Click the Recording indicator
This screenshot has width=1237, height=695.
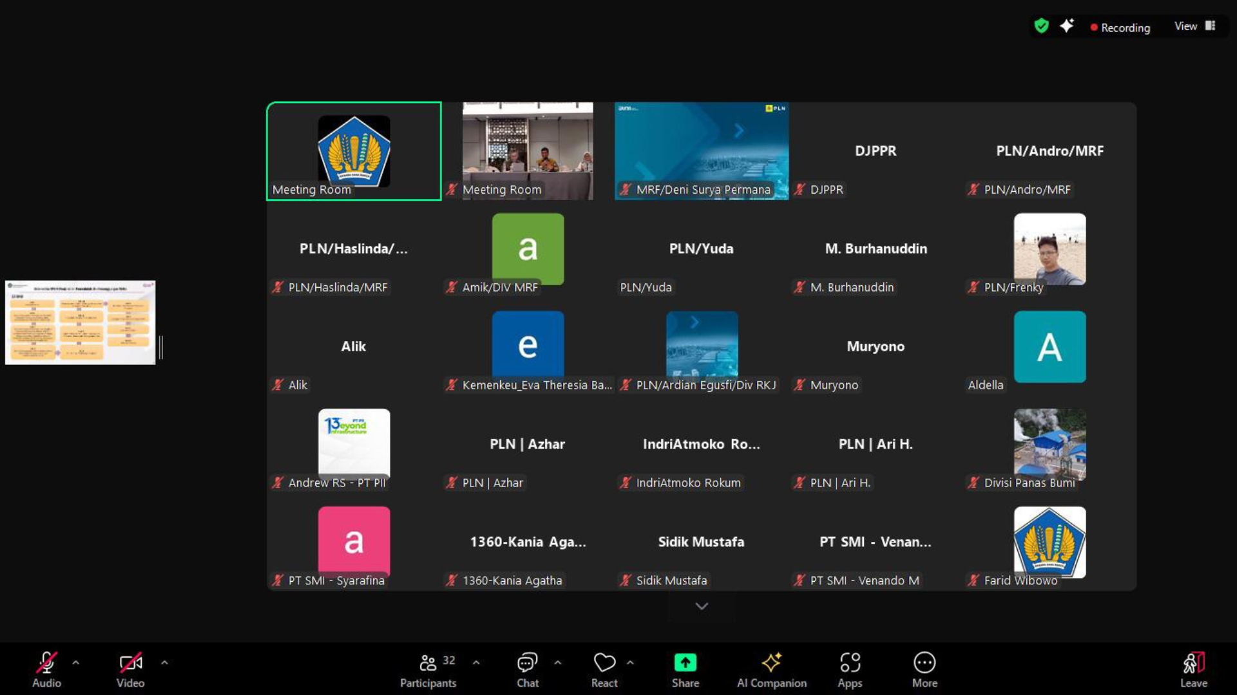coord(1120,28)
